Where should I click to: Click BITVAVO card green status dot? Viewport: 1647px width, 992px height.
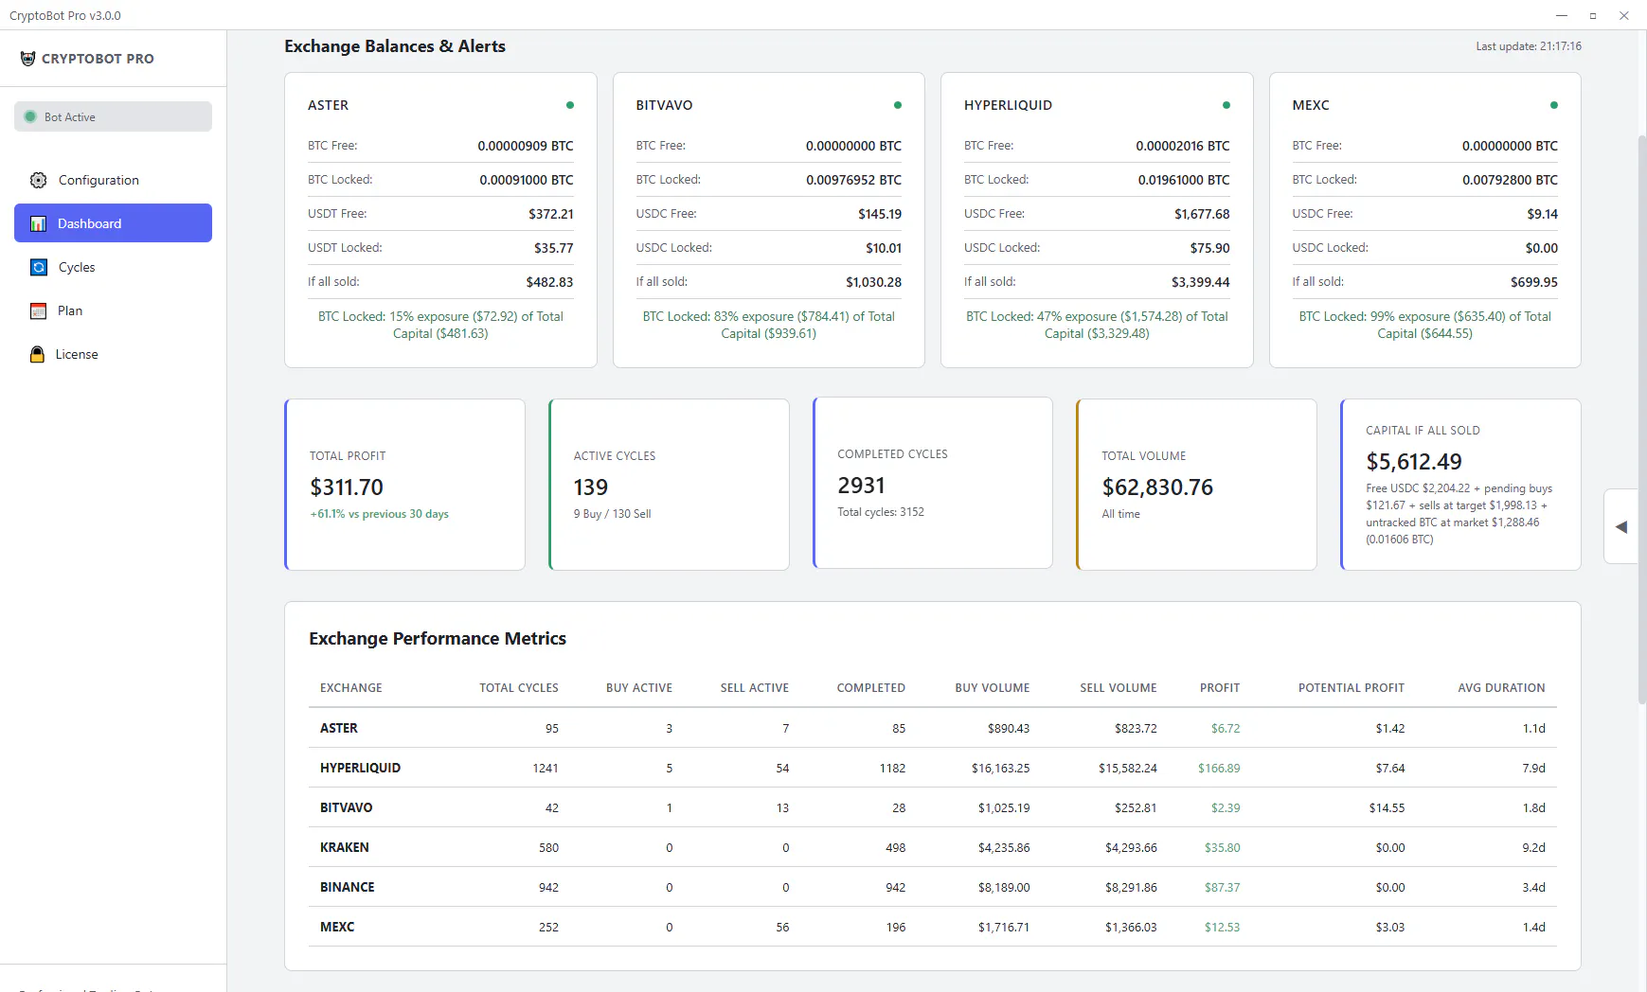coord(898,105)
